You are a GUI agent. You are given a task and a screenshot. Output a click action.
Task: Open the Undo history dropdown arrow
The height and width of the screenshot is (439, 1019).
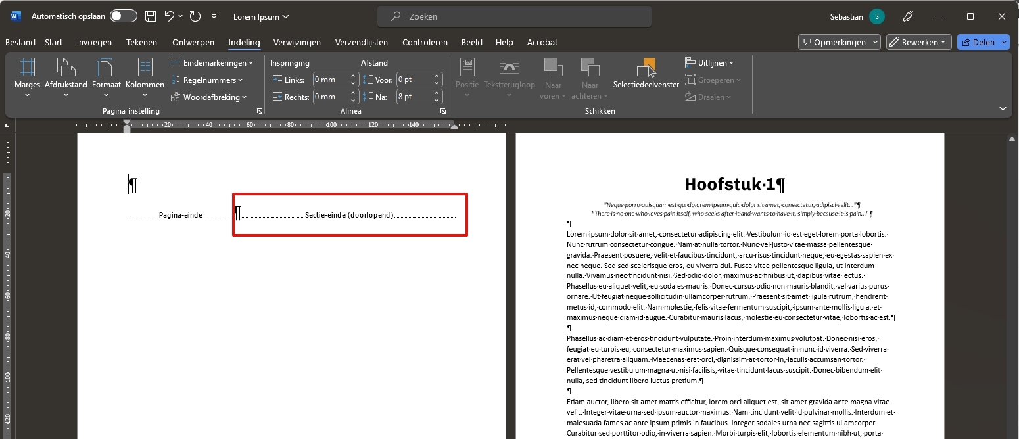point(180,16)
